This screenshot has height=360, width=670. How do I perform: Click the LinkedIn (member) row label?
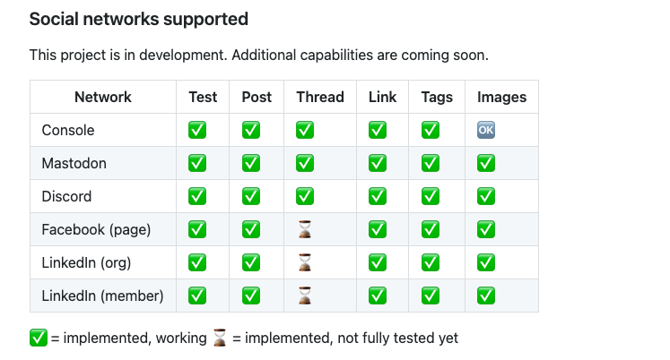pos(102,296)
